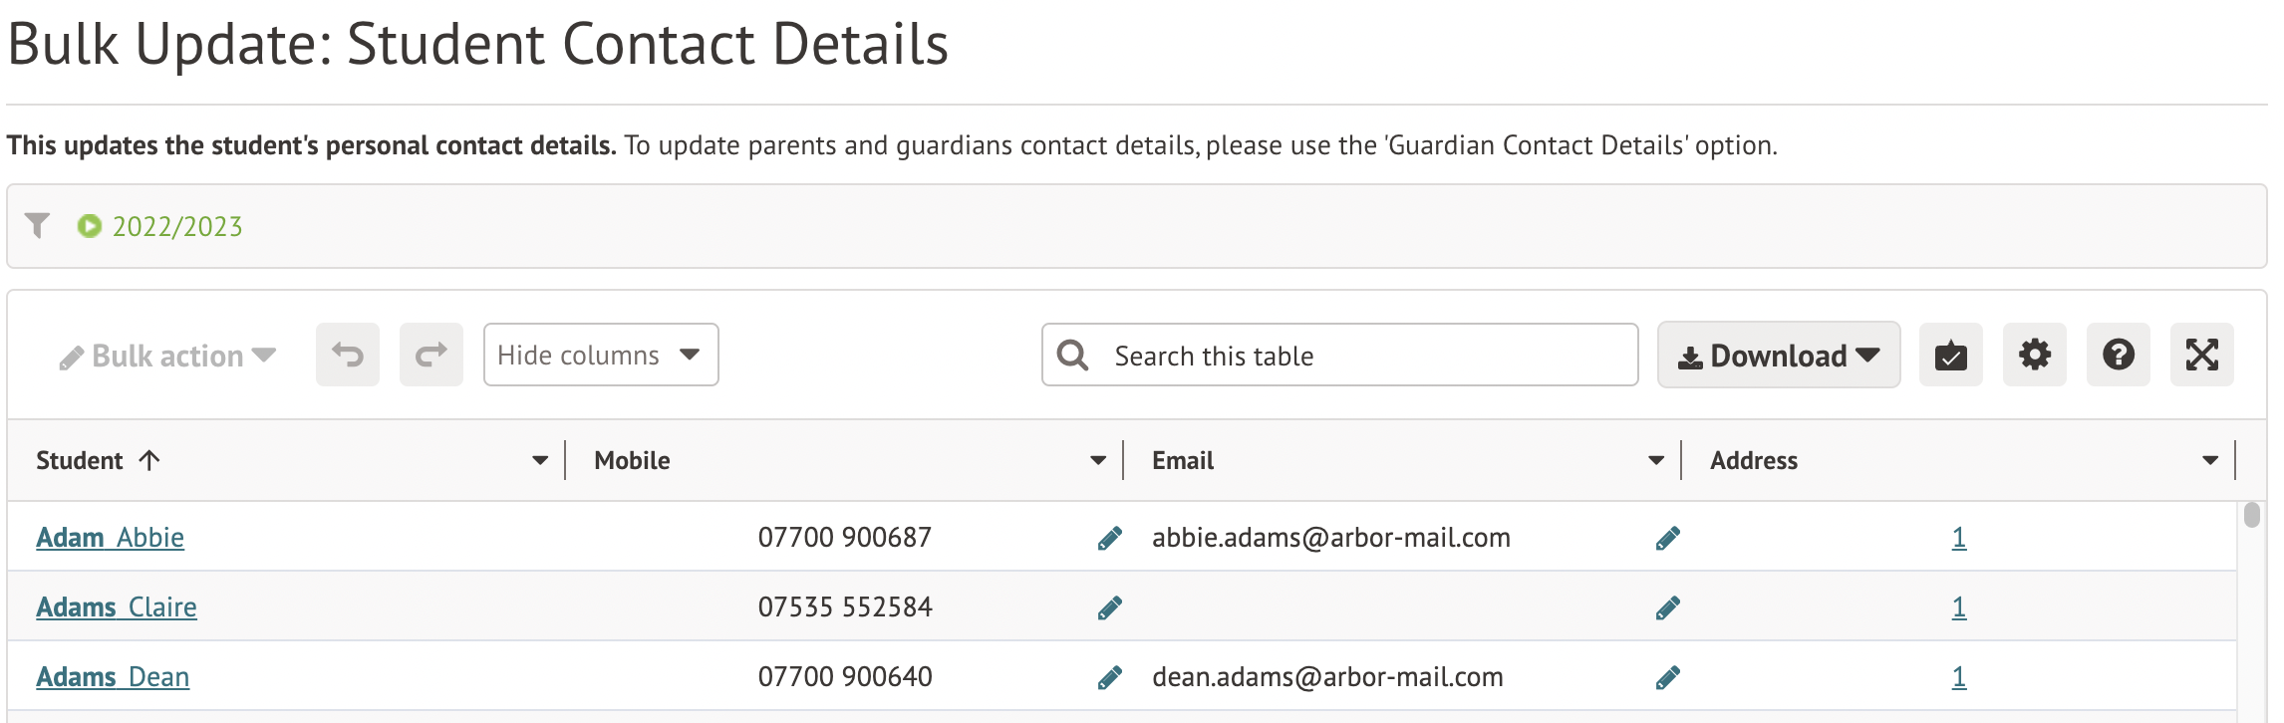This screenshot has height=723, width=2284.
Task: Click the redo arrow button
Action: [x=430, y=355]
